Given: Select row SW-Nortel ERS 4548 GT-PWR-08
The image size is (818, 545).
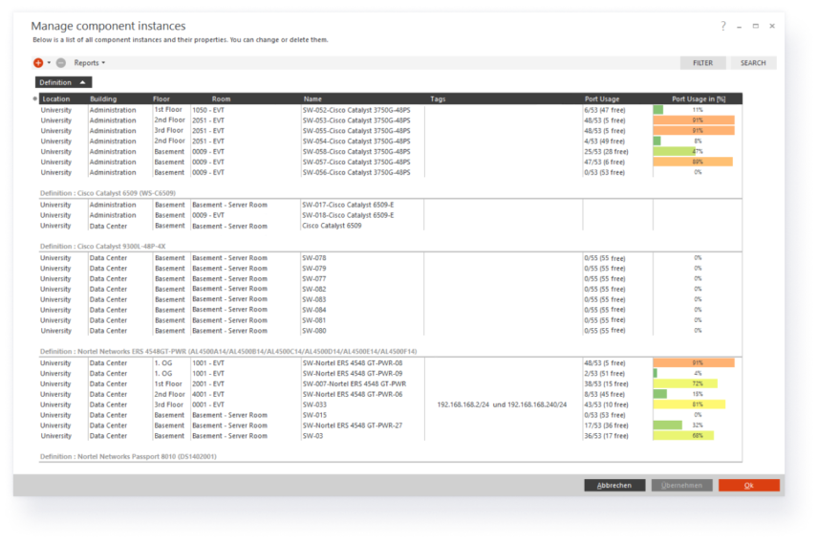Looking at the screenshot, I should pos(390,363).
